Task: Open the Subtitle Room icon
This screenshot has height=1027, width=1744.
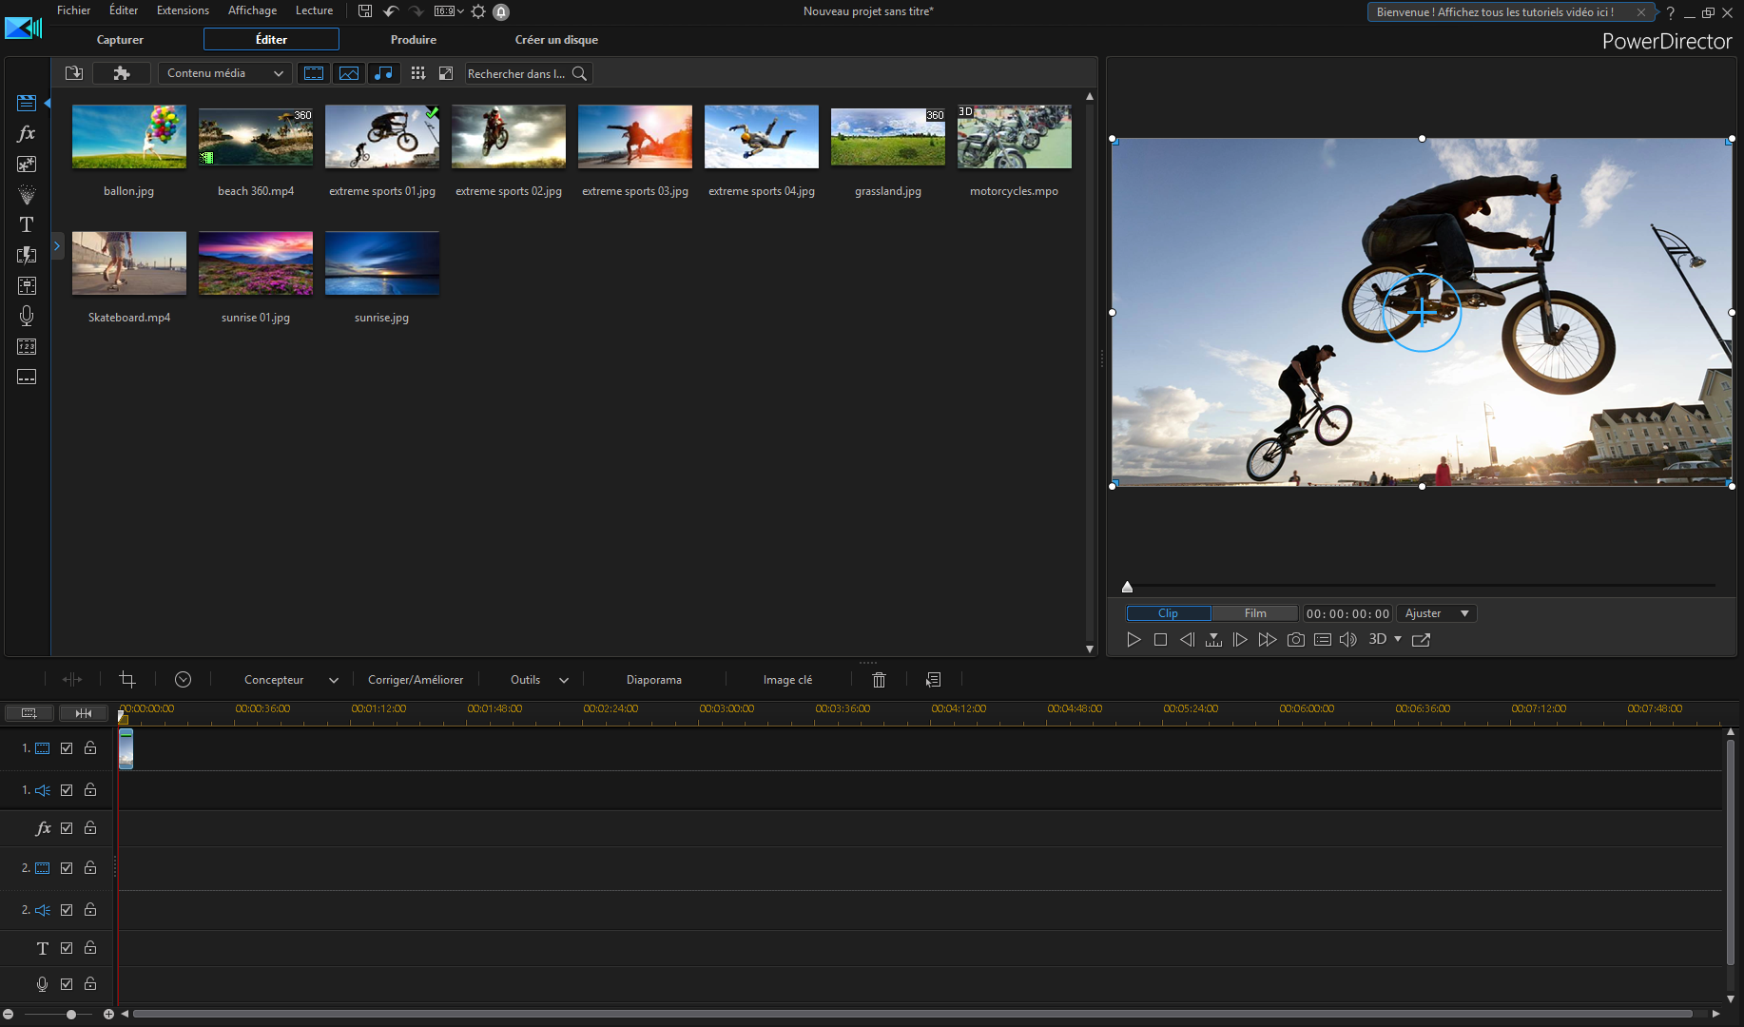Action: (x=27, y=378)
